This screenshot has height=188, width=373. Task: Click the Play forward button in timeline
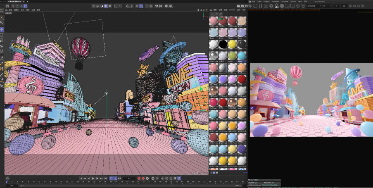pos(93,178)
